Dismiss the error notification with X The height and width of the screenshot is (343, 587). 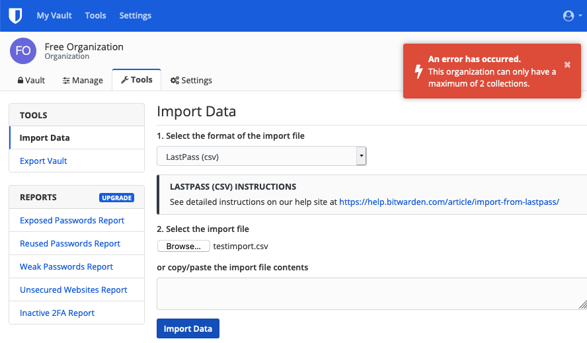pos(567,65)
